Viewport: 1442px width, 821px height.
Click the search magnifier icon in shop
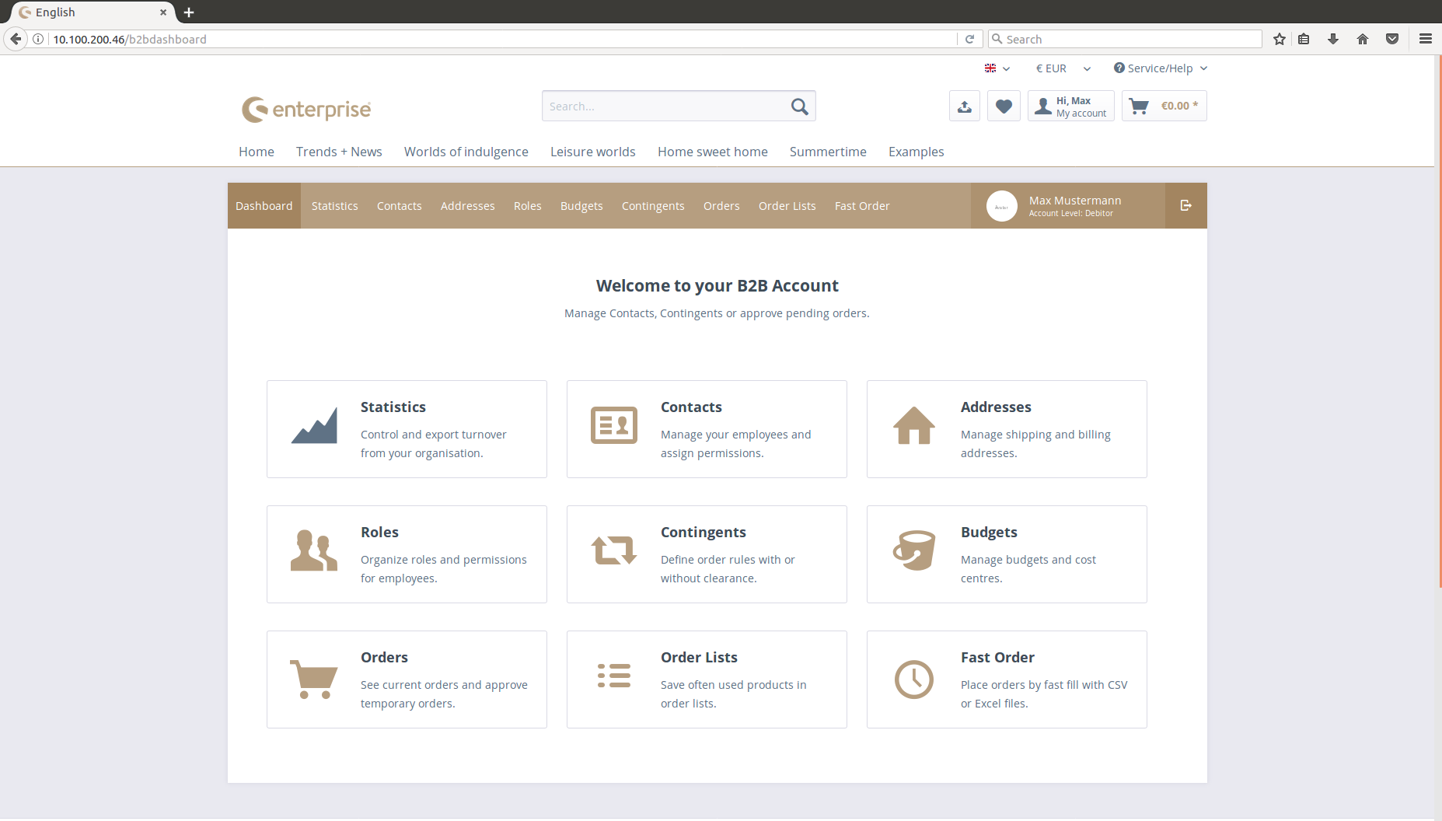coord(799,107)
